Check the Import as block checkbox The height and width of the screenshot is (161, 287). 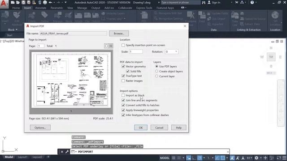pos(123,95)
